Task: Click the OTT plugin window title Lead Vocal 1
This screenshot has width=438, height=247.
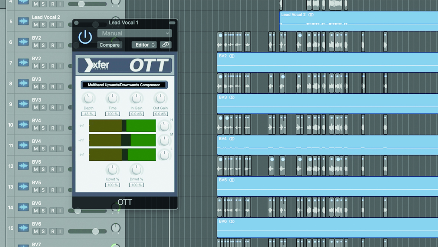Action: (x=124, y=23)
